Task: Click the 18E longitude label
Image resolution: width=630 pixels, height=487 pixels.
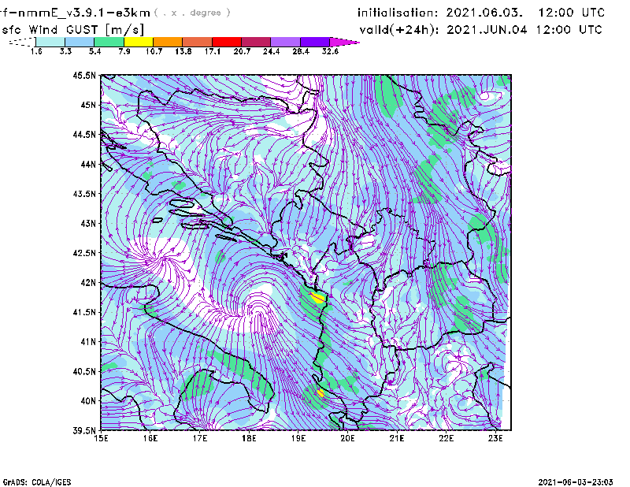Action: 249,438
